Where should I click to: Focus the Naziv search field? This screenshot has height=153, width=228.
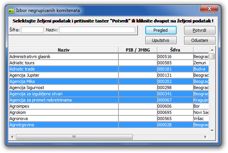[x=97, y=30]
